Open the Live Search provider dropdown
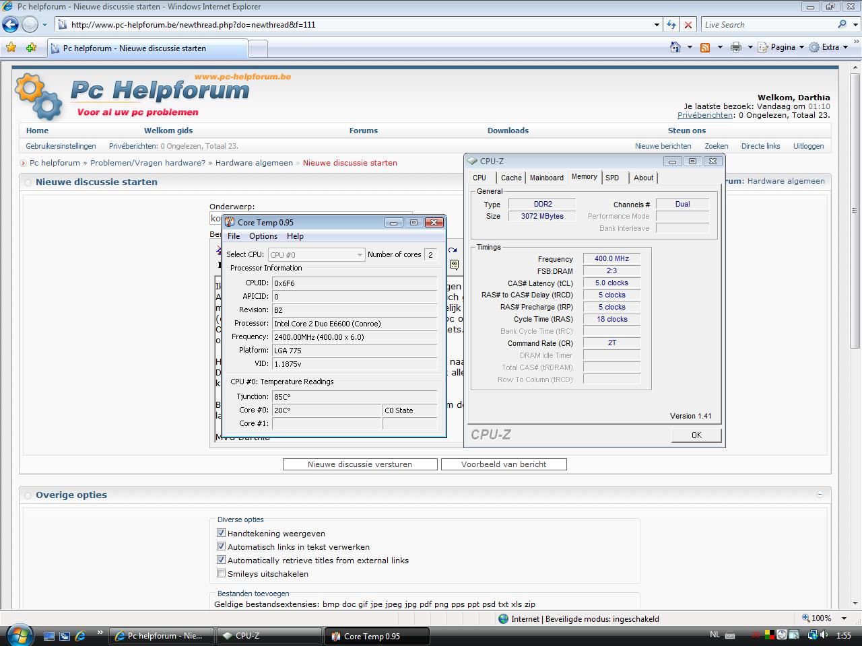862x646 pixels. click(x=855, y=24)
